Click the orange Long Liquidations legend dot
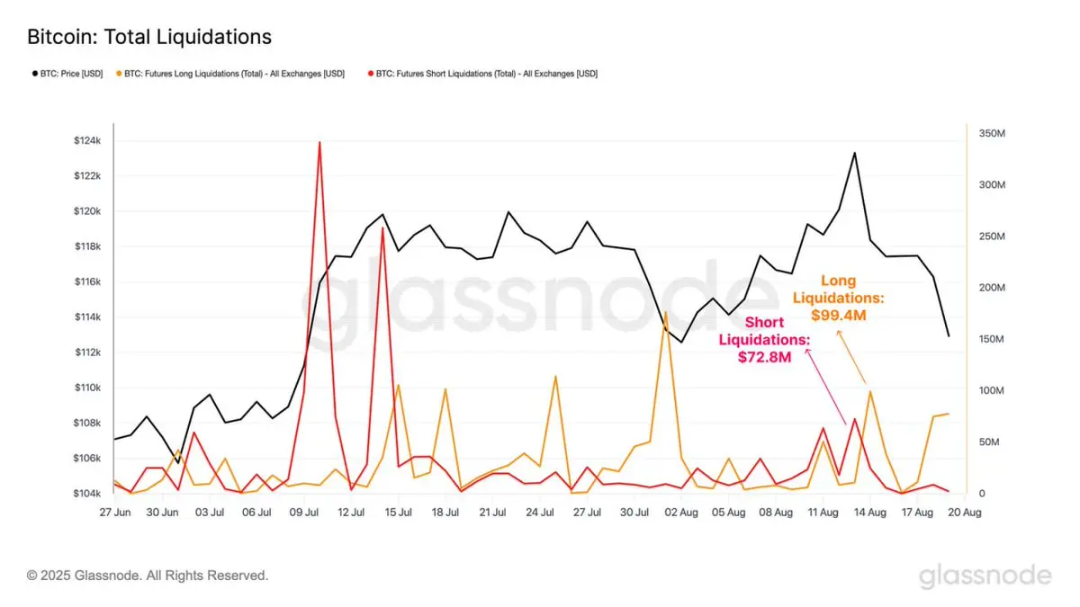The width and height of the screenshot is (1080, 607). click(x=118, y=73)
